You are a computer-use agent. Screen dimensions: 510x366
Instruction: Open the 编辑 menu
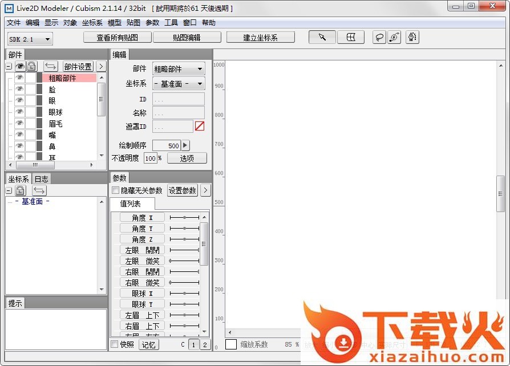[33, 22]
